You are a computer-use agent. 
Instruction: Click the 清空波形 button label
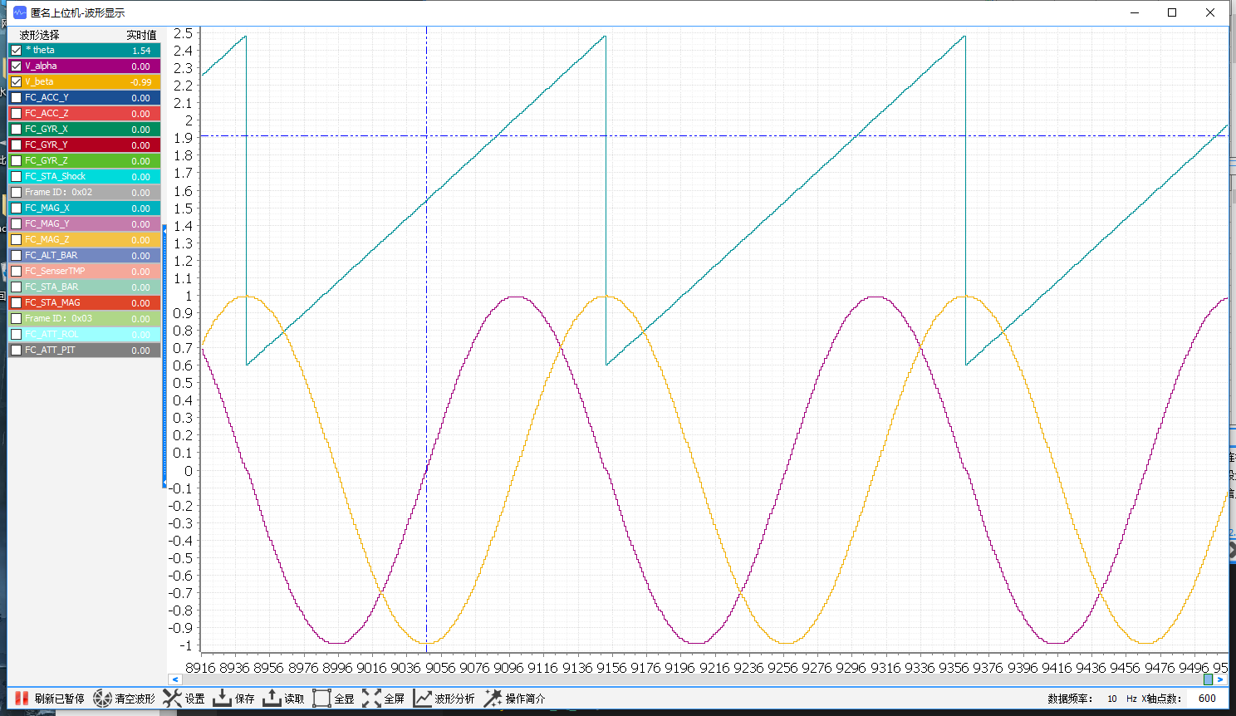pos(135,699)
